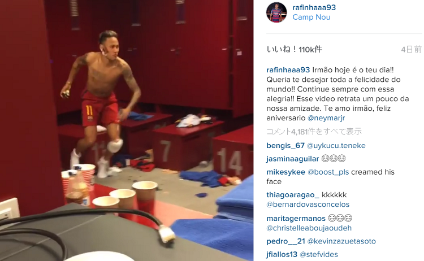The image size is (424, 261).
Task: Open commenter jasminaaguilar profile
Action: point(293,159)
